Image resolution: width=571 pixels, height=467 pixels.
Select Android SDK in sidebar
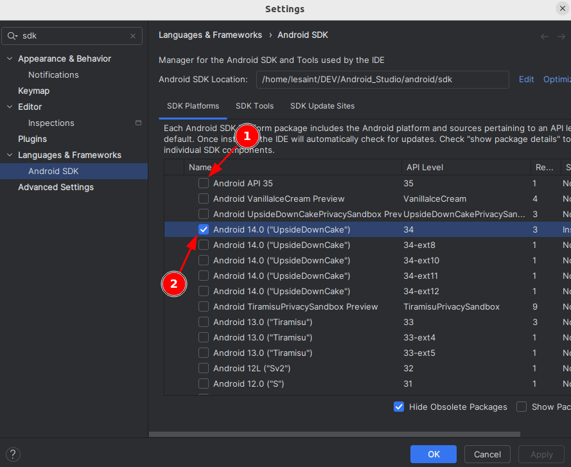74,172
